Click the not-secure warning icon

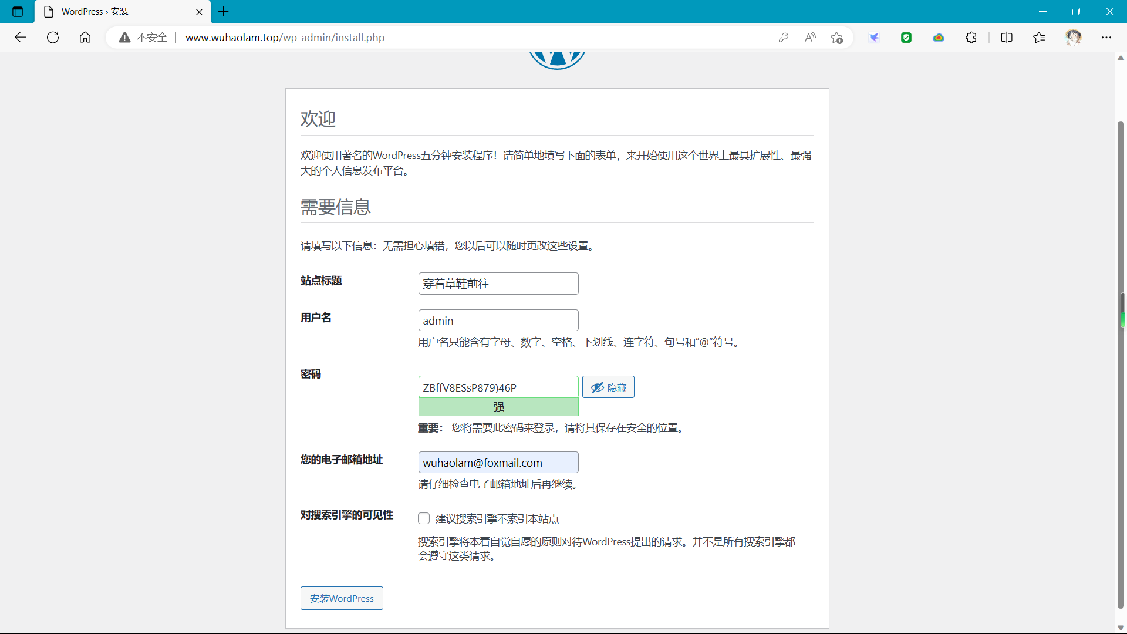coord(124,38)
